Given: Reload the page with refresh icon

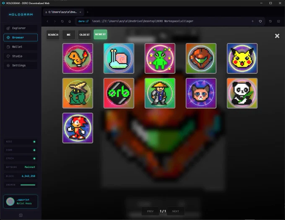Looking at the screenshot, I should pos(62,21).
